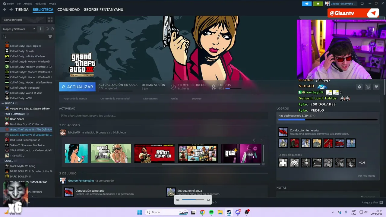Screen dimensions: 386x217
Task: Click the ACTUALIZAR button
Action: coord(77,87)
